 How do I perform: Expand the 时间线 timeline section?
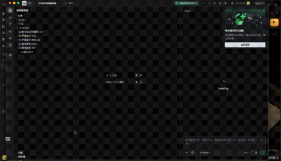coord(20,157)
